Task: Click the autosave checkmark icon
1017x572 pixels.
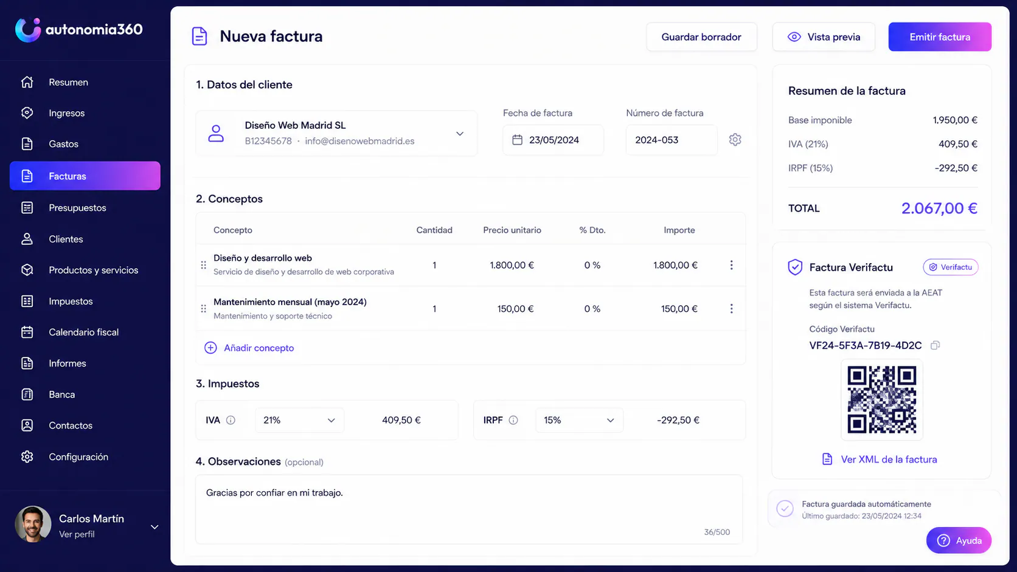Action: [785, 509]
